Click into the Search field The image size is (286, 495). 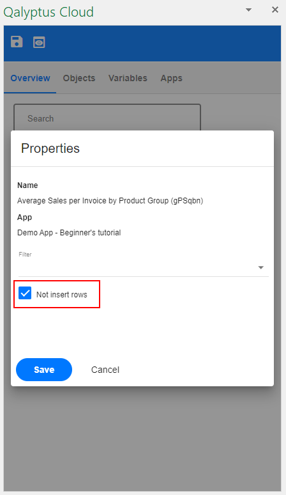coord(107,118)
